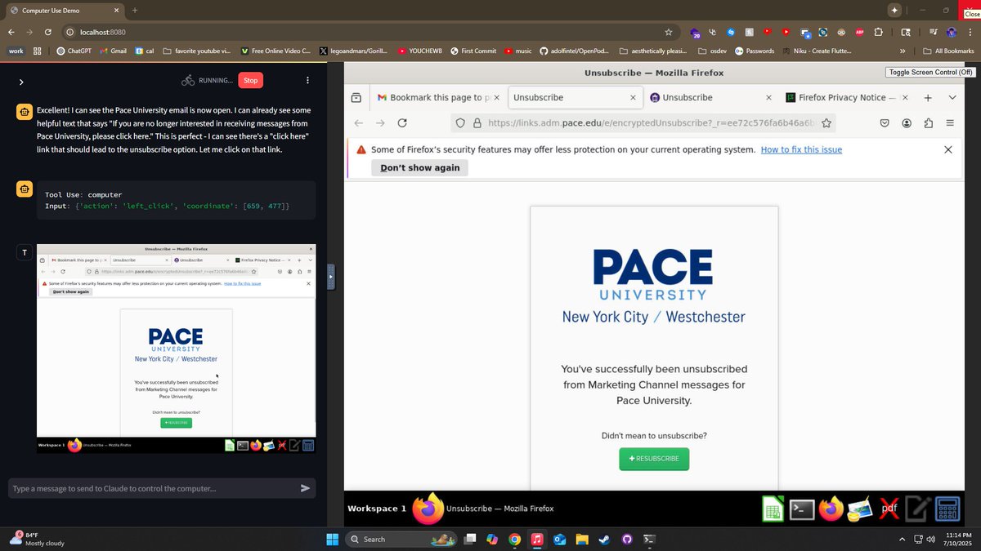Image resolution: width=981 pixels, height=551 pixels.
Task: Open the YOUCHEWB bookmark
Action: [x=419, y=51]
